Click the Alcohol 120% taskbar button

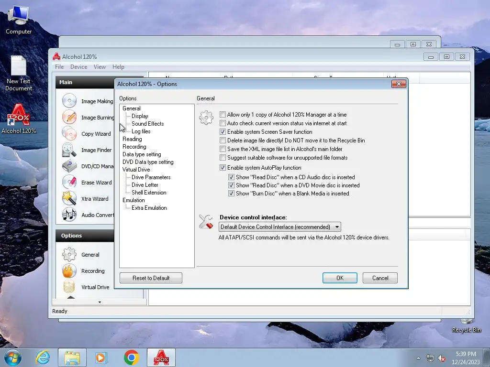pyautogui.click(x=161, y=357)
